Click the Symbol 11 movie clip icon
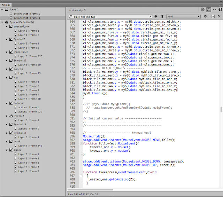Viewport: 223px width, 197px height. [11, 133]
